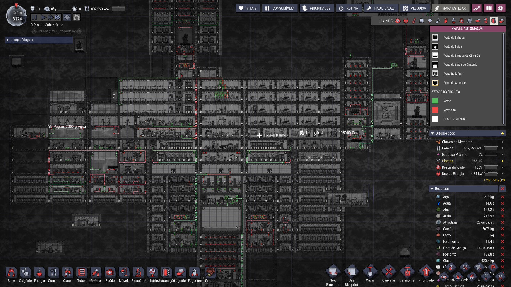
Task: Show the Farming overlay leaf icon
Action: 470,21
